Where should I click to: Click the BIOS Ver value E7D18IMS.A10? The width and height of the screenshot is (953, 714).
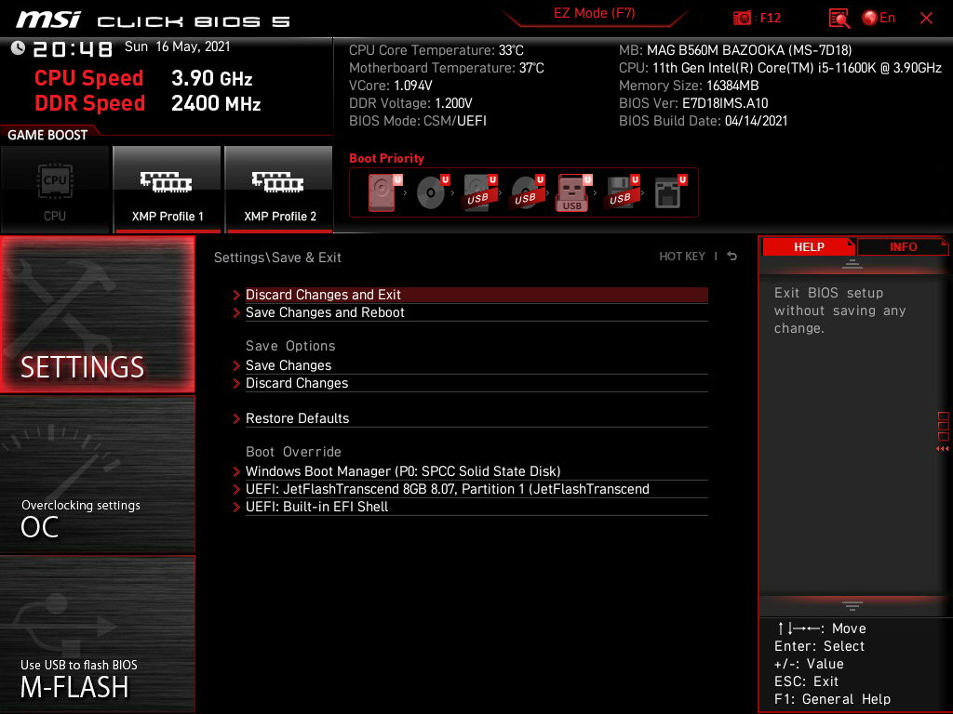[x=725, y=103]
